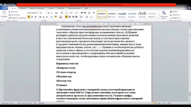191x107 pixels.
Task: Apply the Название title style
Action: [x=142, y=15]
